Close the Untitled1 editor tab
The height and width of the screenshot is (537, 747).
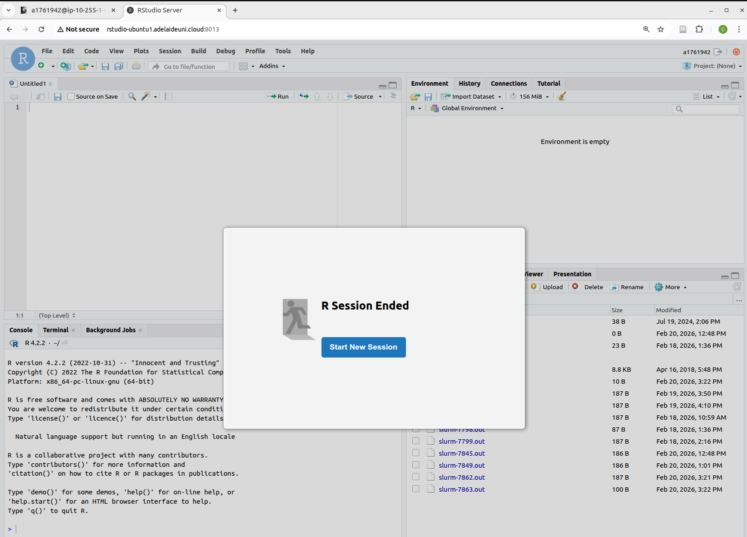pyautogui.click(x=51, y=84)
